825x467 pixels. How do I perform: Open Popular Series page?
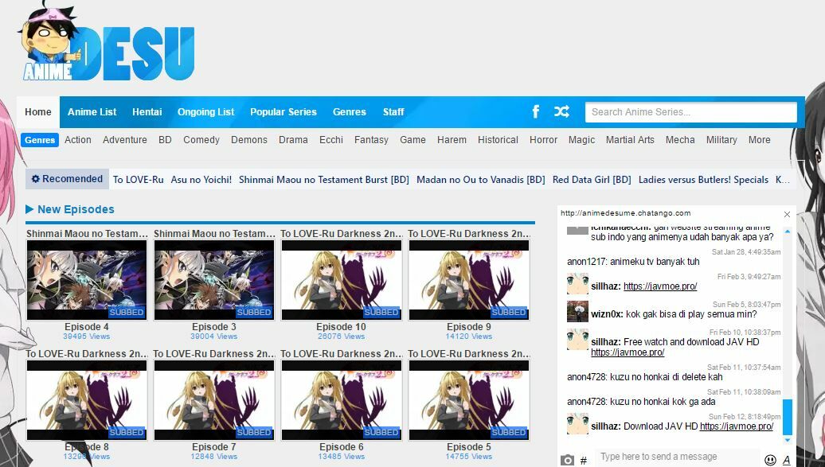pos(283,112)
